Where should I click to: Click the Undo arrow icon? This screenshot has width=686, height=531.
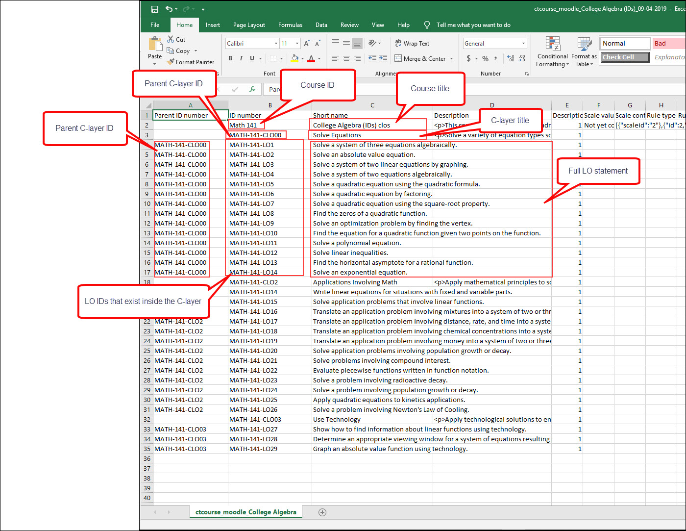point(169,9)
